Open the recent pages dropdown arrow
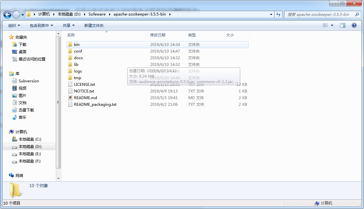This screenshot has width=364, height=209. coord(23,15)
